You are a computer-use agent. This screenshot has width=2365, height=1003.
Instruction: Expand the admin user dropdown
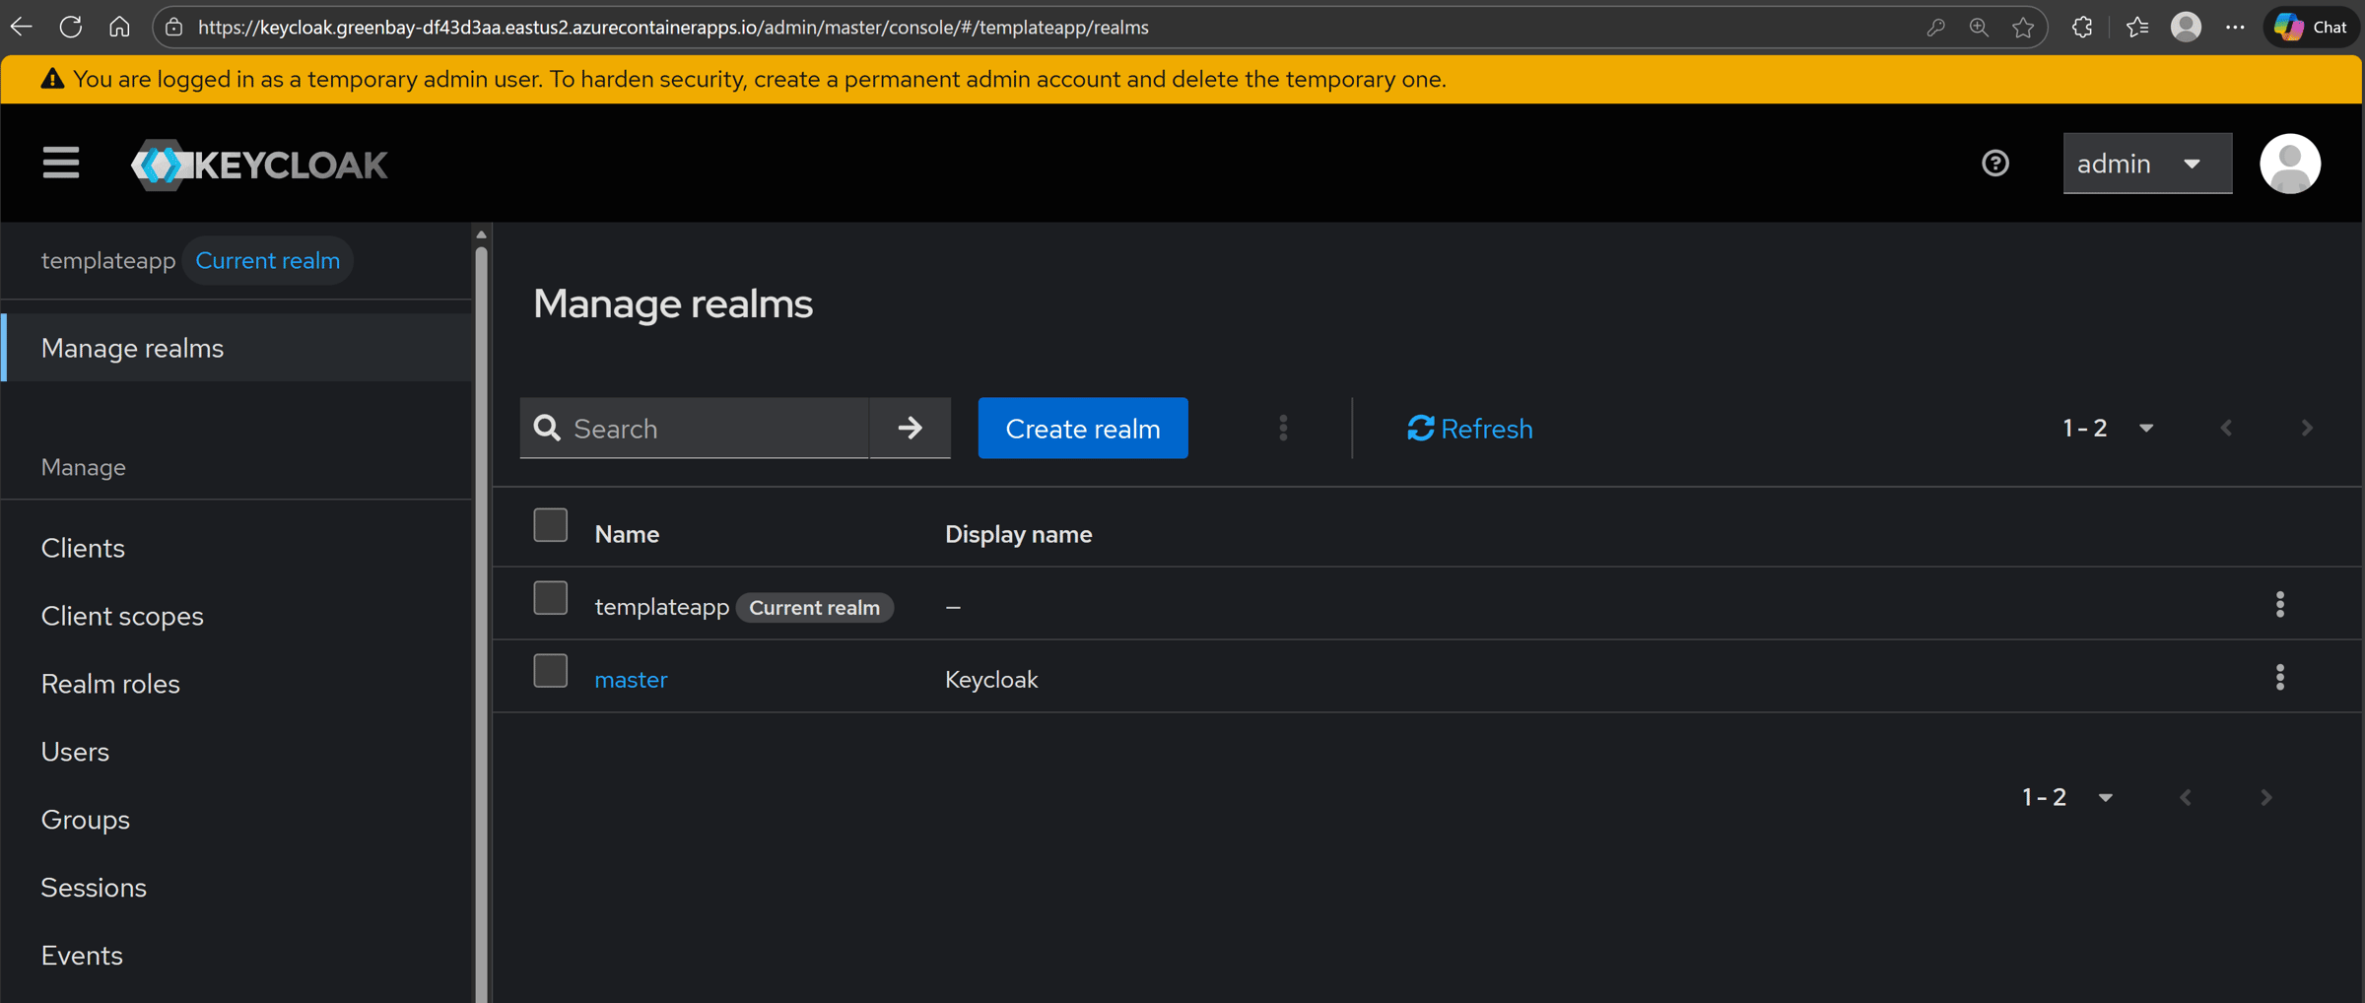tap(2146, 164)
